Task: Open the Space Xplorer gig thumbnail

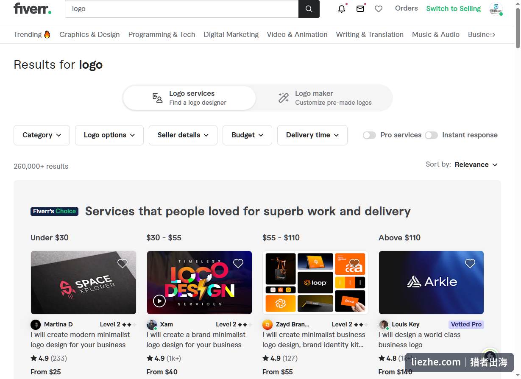Action: pos(84,282)
